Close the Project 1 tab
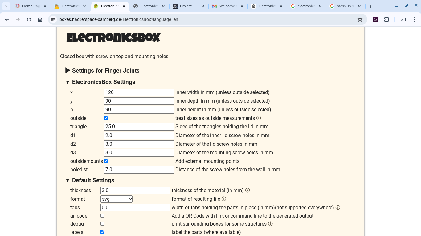This screenshot has width=421, height=236. [x=203, y=6]
